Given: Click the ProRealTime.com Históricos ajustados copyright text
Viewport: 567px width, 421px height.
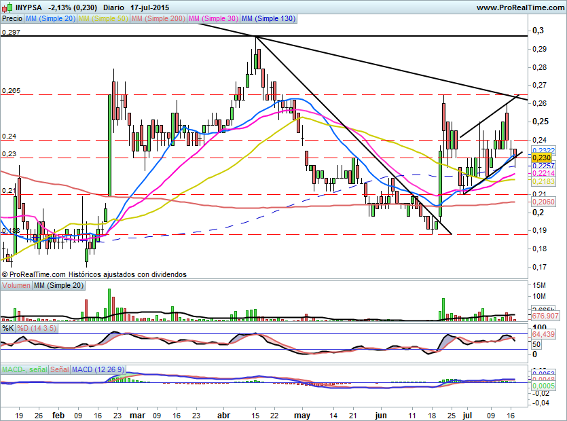Looking at the screenshot, I should coord(94,274).
